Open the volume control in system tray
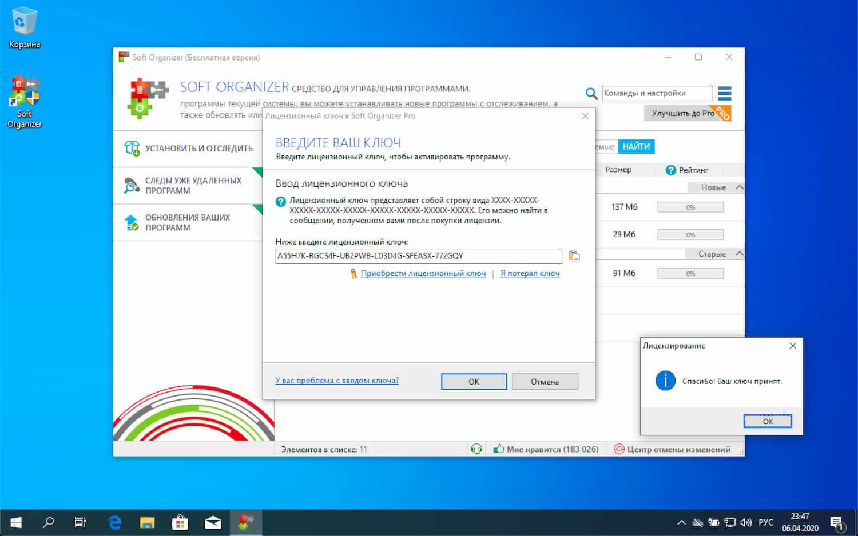This screenshot has width=858, height=536. pyautogui.click(x=745, y=522)
